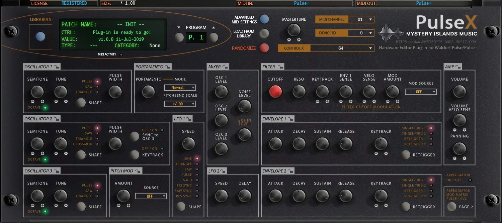Increase Master Tune with plus icon
The width and height of the screenshot is (502, 223).
[299, 39]
